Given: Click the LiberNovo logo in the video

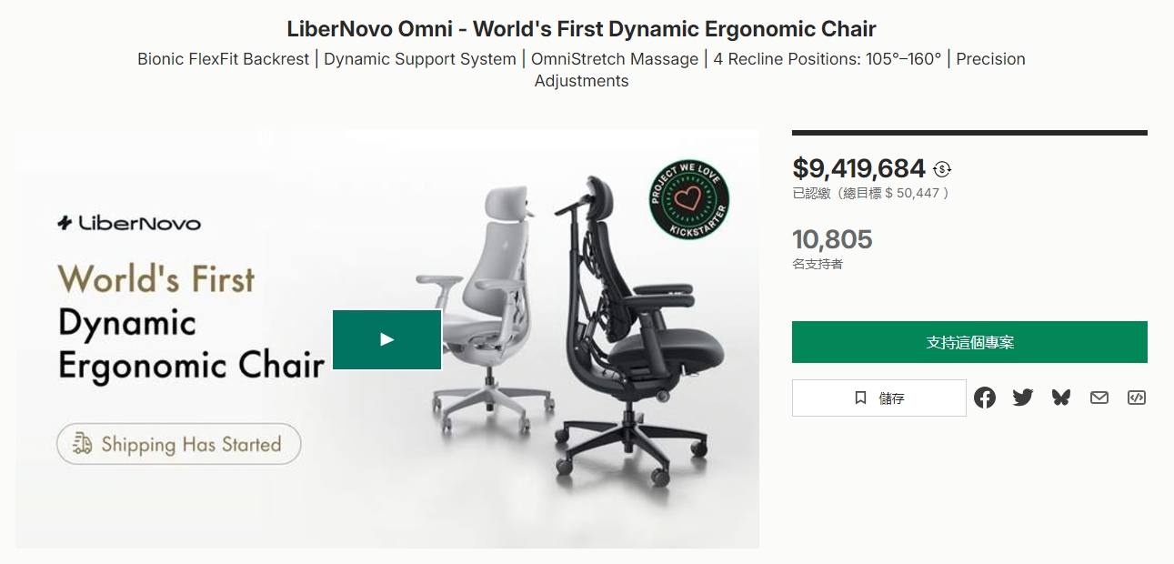Looking at the screenshot, I should pos(129,223).
